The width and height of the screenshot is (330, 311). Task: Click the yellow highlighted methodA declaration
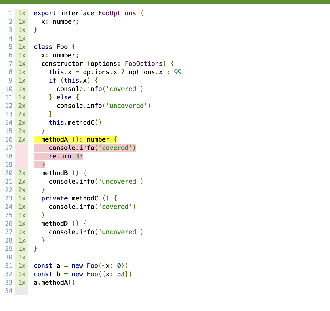tap(75, 139)
